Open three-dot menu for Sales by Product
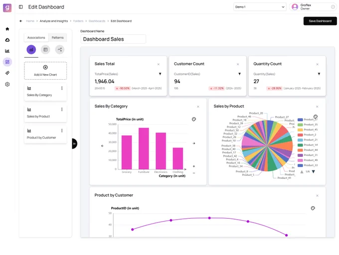The image size is (339, 255). (62, 110)
